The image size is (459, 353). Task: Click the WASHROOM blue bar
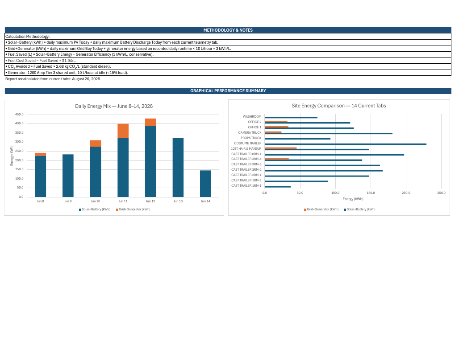click(x=291, y=118)
